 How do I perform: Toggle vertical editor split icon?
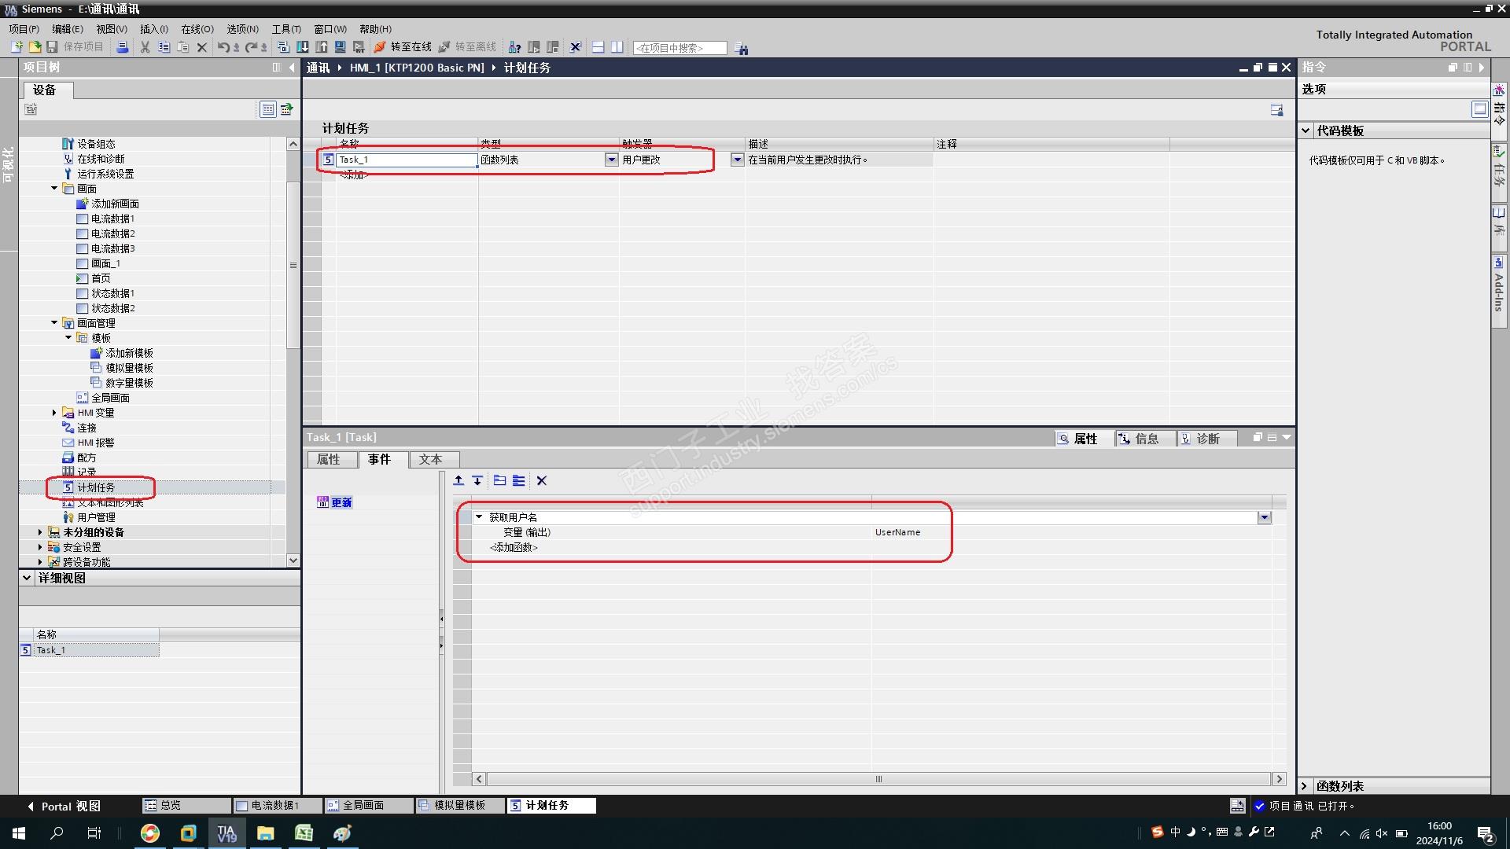click(617, 47)
